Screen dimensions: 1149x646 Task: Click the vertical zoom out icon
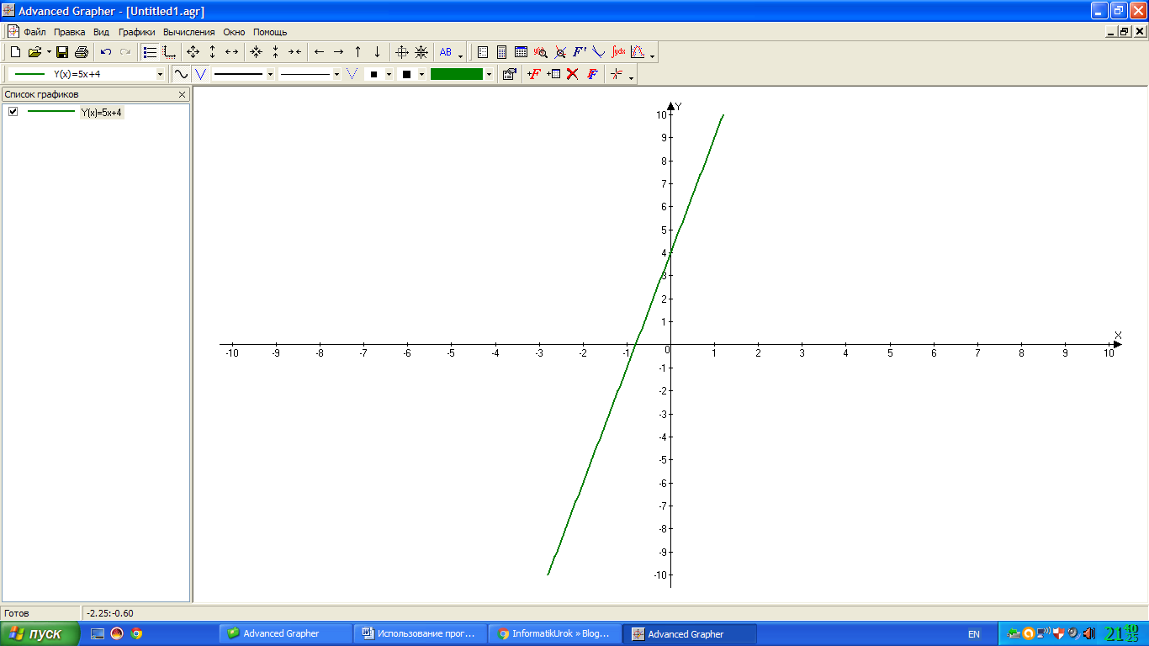[275, 52]
